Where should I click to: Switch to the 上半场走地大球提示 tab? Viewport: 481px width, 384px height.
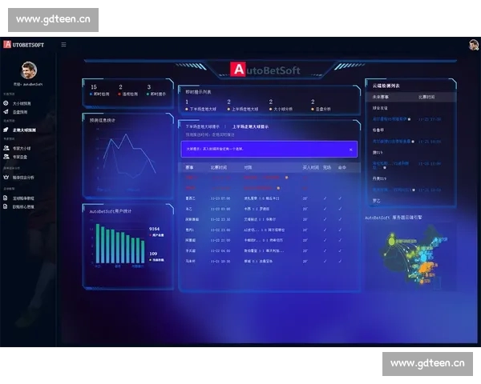click(251, 126)
